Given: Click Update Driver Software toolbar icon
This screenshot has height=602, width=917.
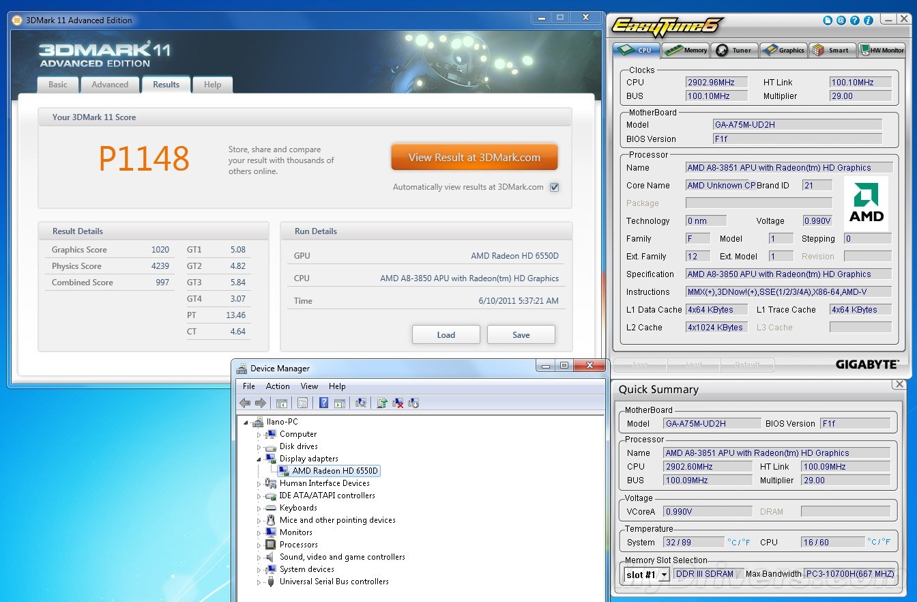Looking at the screenshot, I should (382, 403).
